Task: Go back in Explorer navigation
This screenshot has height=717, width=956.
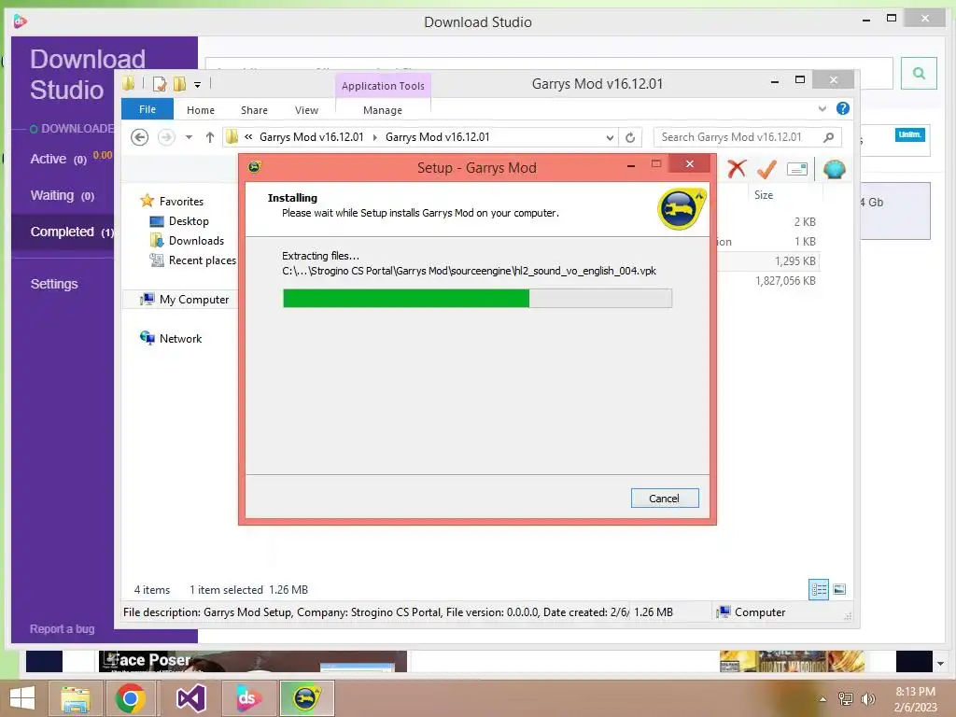Action: coord(140,137)
